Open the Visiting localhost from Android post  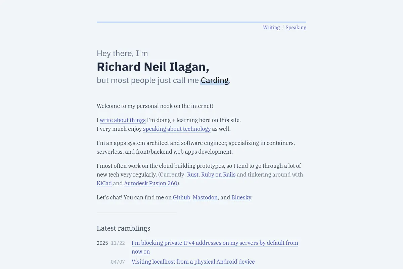point(193,262)
